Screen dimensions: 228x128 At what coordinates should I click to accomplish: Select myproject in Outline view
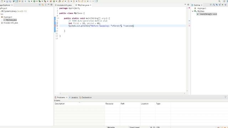[x=200, y=8]
